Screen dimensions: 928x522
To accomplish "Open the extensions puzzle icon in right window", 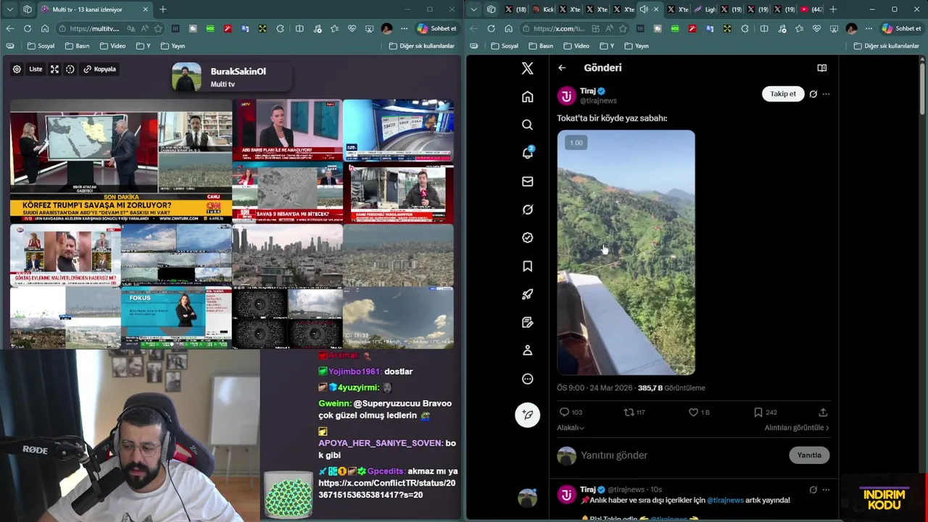I will 745,28.
